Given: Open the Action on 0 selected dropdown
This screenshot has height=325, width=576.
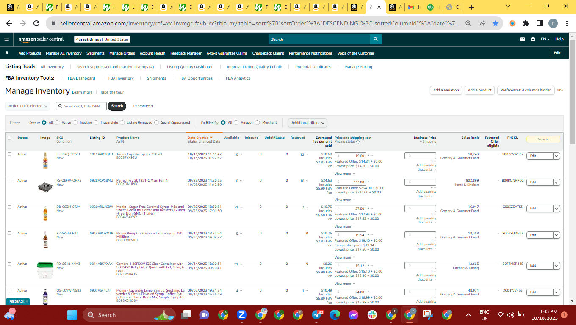Looking at the screenshot, I should 28,106.
